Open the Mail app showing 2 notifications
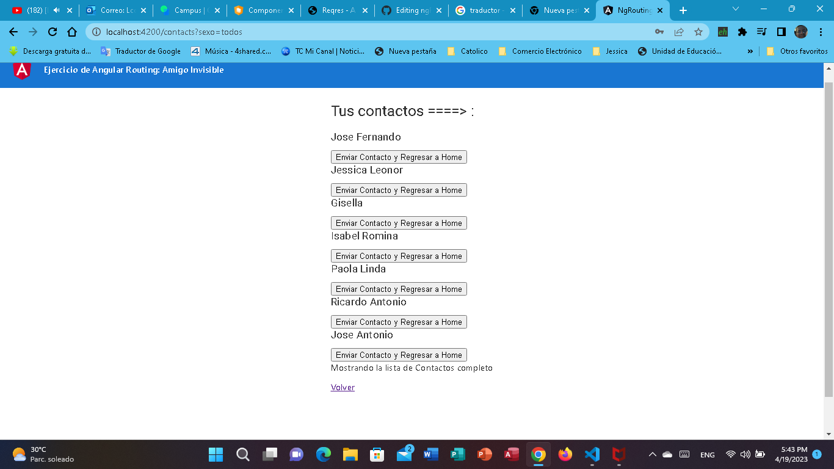The height and width of the screenshot is (469, 834). tap(404, 454)
